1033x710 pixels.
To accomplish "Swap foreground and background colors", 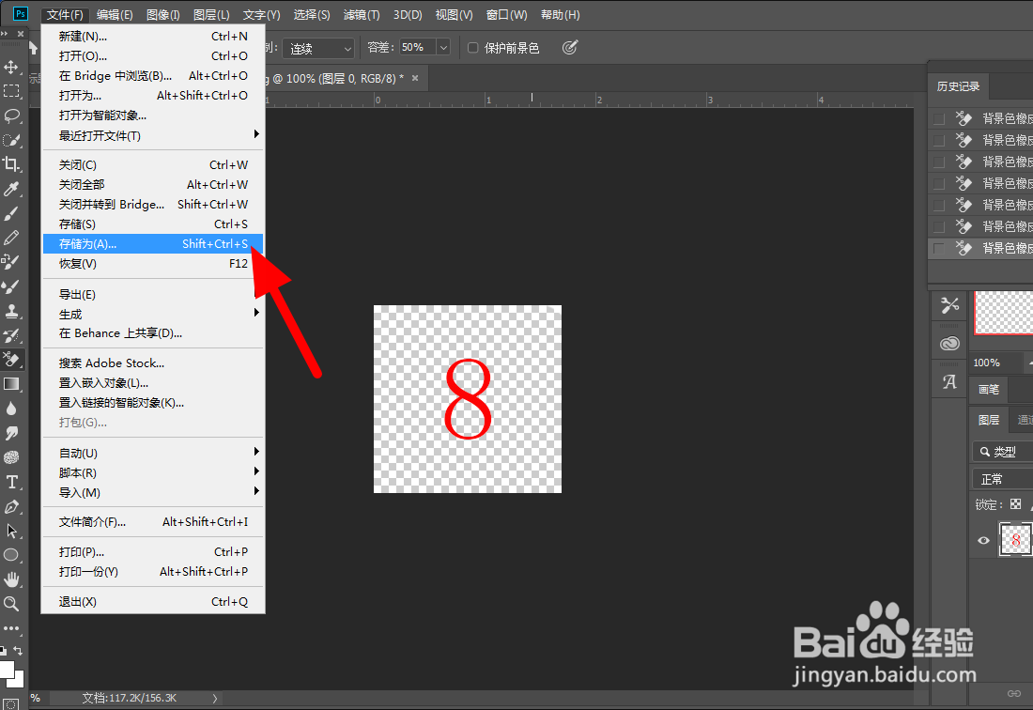I will click(19, 651).
